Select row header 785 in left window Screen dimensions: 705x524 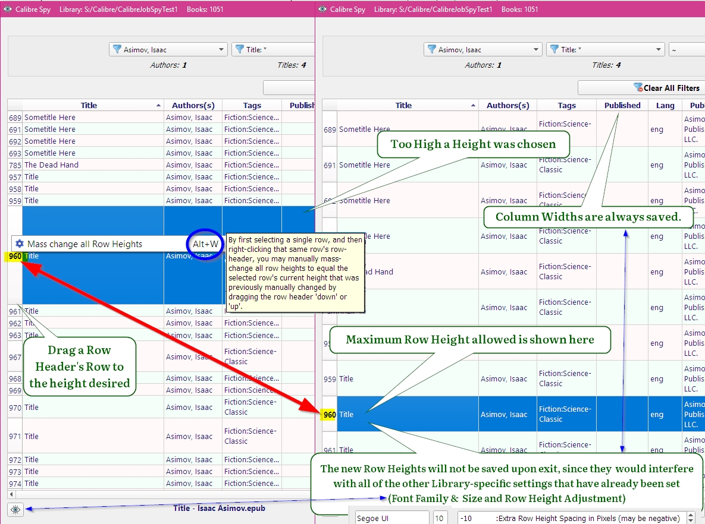15,165
